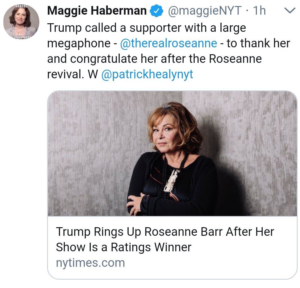300x288 pixels.
Task: Click the blue verified badge
Action: 157,11
